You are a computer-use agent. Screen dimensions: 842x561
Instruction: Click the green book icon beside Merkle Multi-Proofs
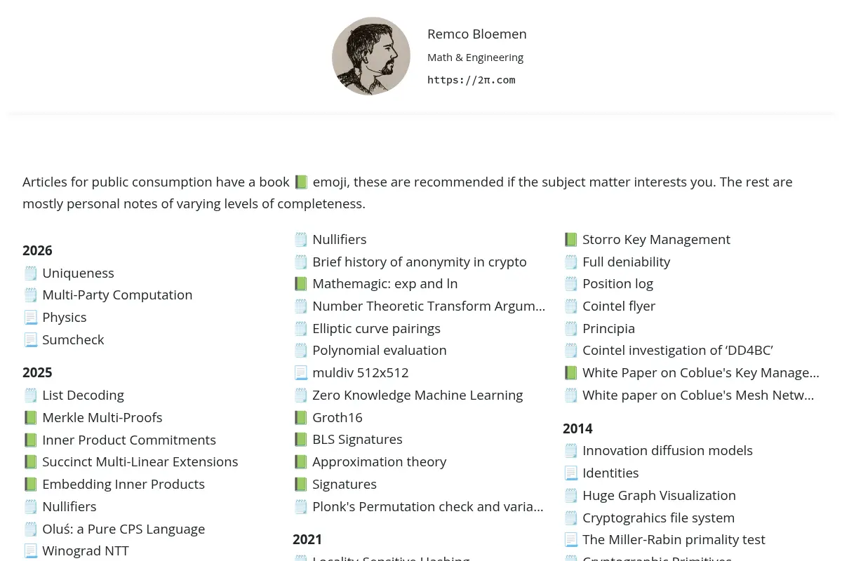pos(30,417)
